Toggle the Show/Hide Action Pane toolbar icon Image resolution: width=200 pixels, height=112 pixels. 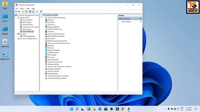[33, 12]
